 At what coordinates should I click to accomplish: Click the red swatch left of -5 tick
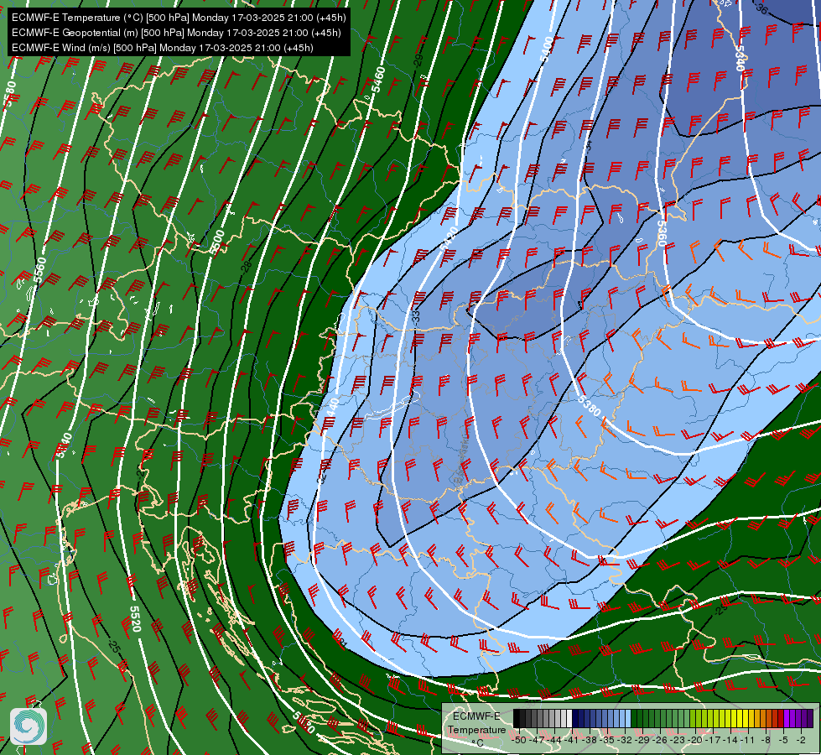(x=781, y=718)
